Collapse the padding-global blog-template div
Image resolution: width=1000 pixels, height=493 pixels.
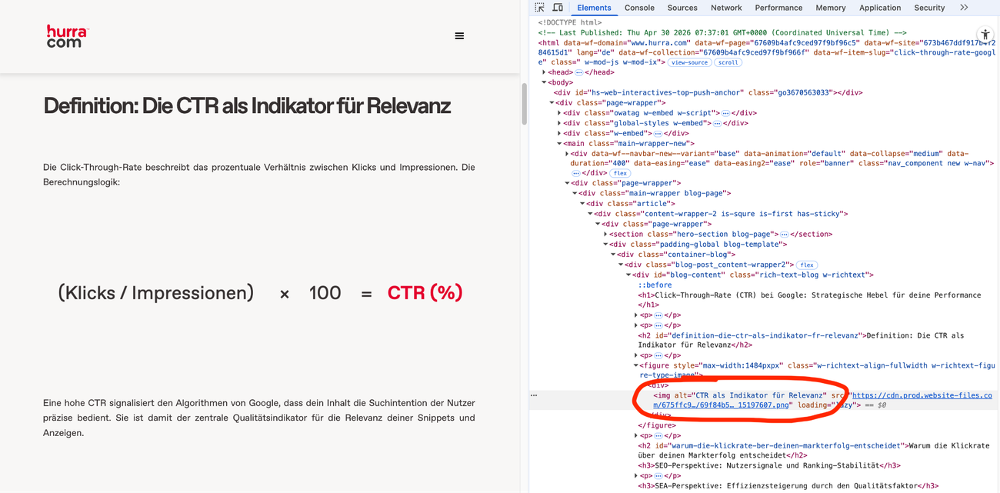pyautogui.click(x=605, y=244)
